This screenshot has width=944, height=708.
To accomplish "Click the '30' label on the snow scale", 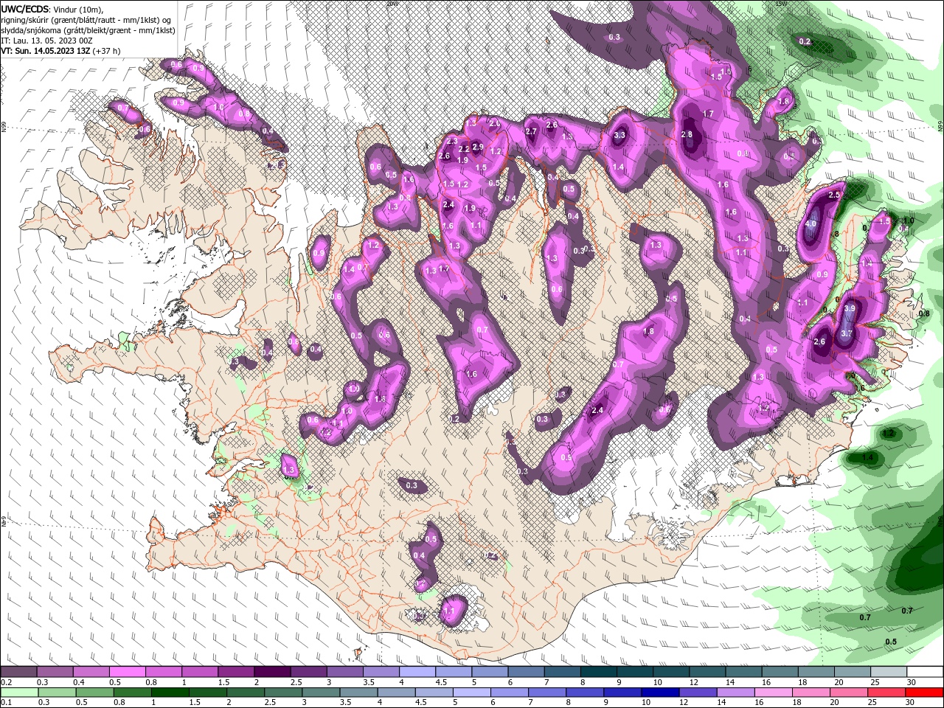I will (x=912, y=681).
